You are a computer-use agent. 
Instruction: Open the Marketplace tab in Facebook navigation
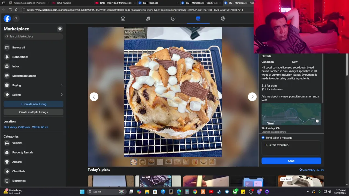coord(198,19)
